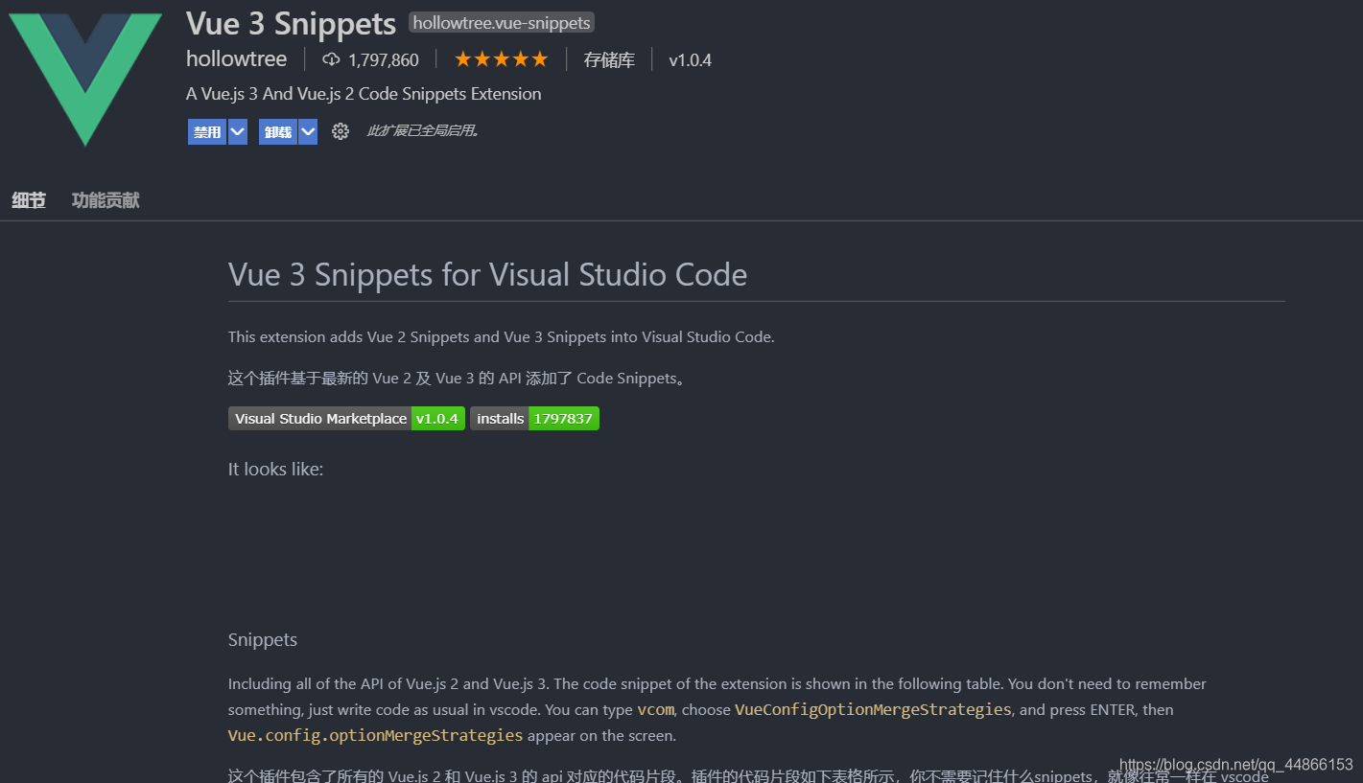Click the five-star rating
This screenshot has width=1363, height=783.
501,59
